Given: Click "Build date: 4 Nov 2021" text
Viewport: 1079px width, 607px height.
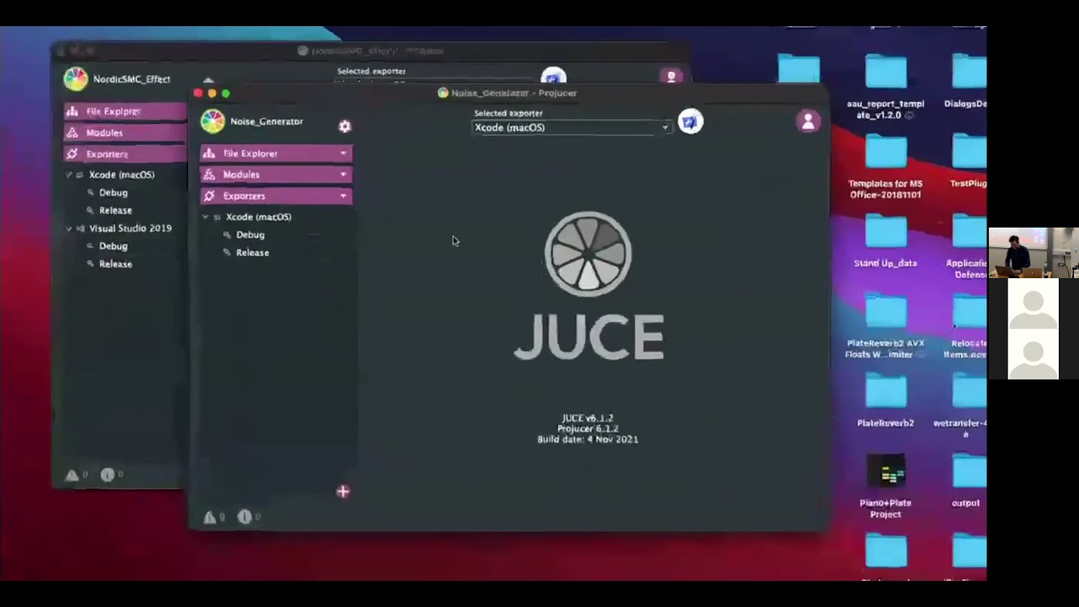Looking at the screenshot, I should (x=588, y=439).
